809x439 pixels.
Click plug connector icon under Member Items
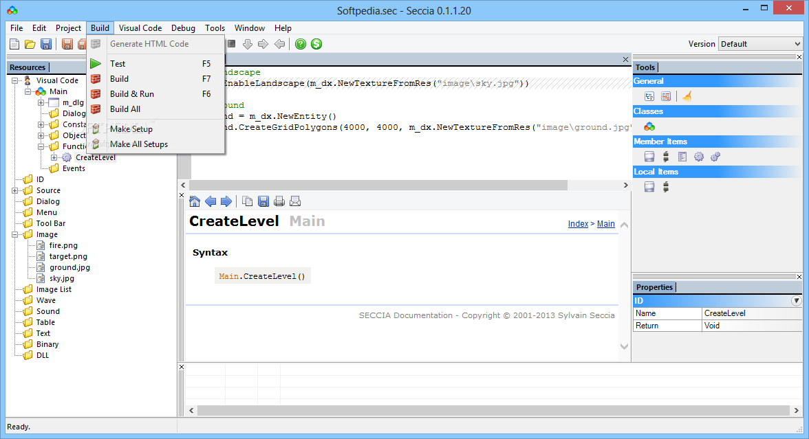pyautogui.click(x=666, y=157)
